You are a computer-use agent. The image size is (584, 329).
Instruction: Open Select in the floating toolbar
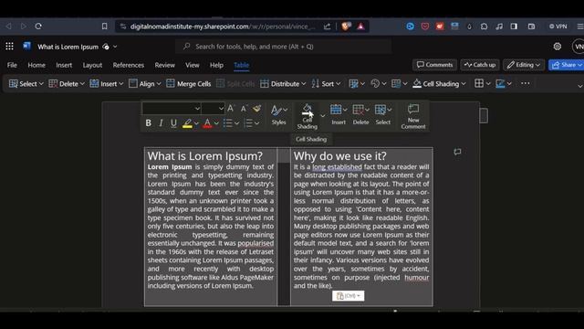pyautogui.click(x=383, y=115)
